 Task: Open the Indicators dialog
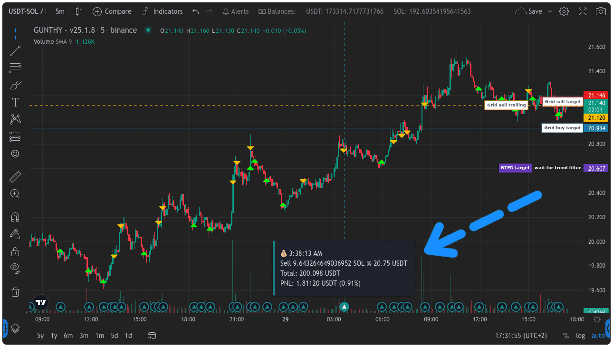(x=163, y=11)
